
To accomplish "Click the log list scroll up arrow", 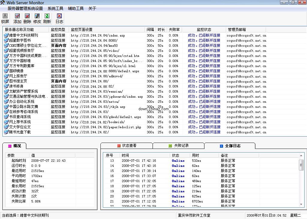I will pyautogui.click(x=301, y=155).
